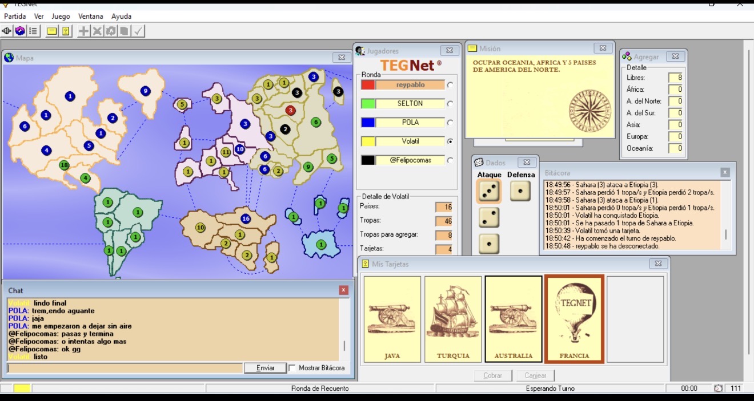
Task: Open the Partida menu
Action: coord(15,17)
